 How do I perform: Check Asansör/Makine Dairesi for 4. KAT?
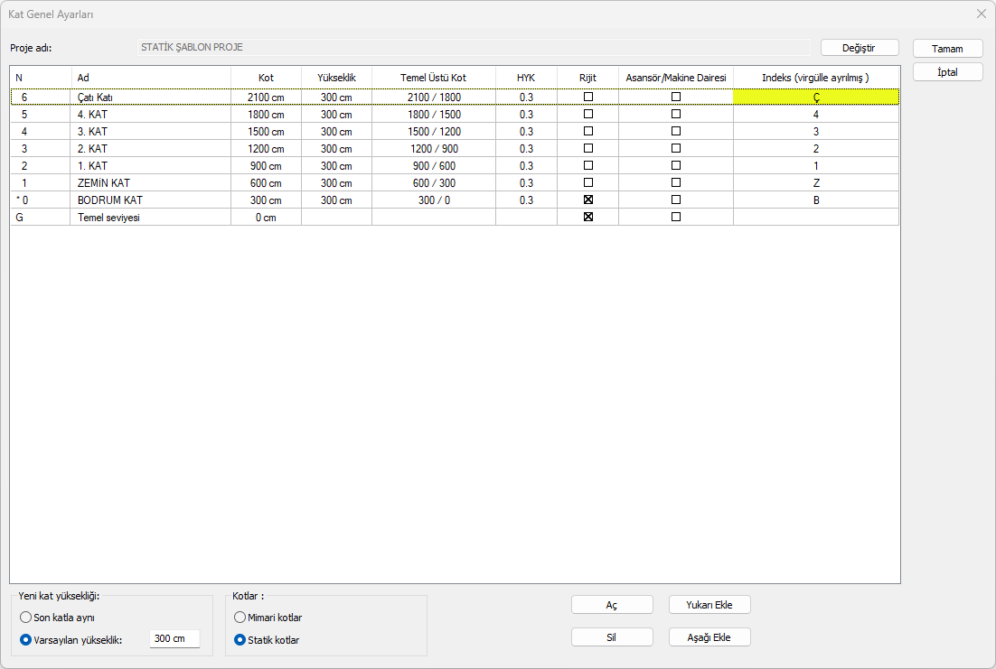[675, 114]
